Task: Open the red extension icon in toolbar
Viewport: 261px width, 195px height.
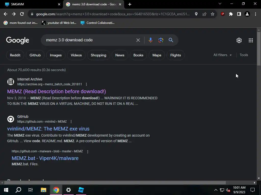Action: pos(223,14)
